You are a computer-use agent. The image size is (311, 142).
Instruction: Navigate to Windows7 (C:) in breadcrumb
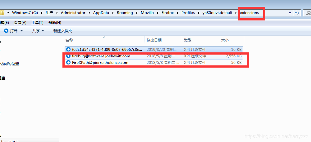coord(25,13)
